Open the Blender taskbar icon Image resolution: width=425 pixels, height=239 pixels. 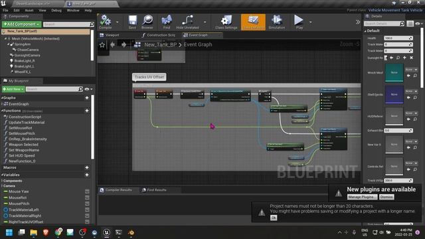point(131,232)
